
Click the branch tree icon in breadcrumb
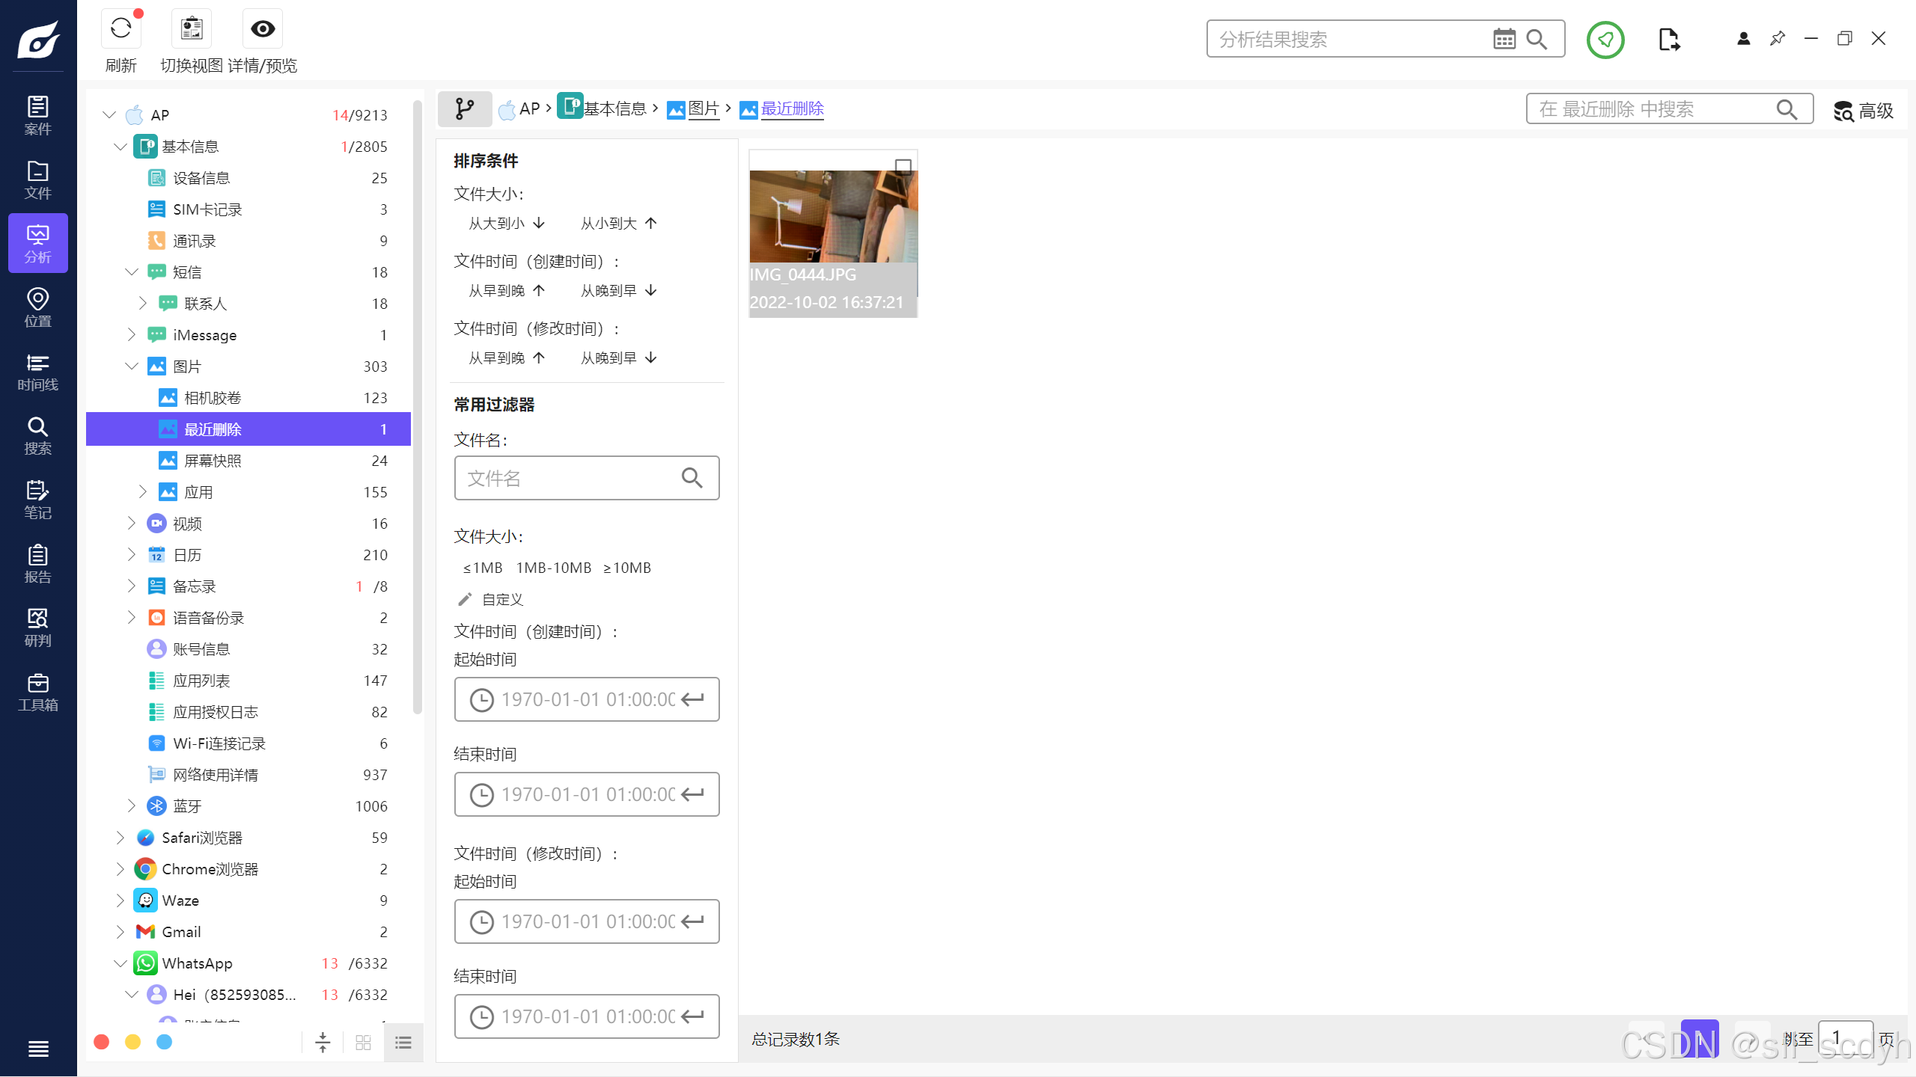pyautogui.click(x=465, y=109)
